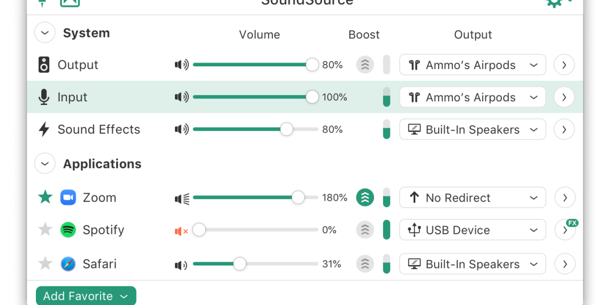Click the Input row speaker icon
This screenshot has width=610, height=305.
[x=181, y=97]
